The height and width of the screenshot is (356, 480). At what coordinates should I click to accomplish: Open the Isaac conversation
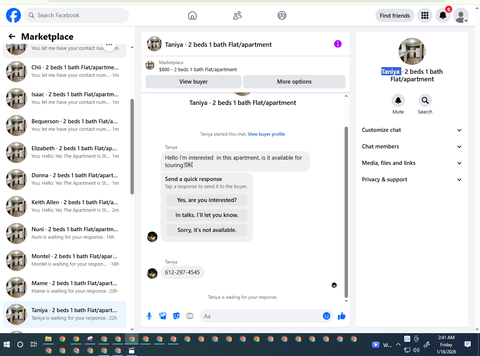(64, 99)
